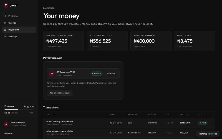Click the Clients person icon
The image size is (222, 139).
[5, 23]
